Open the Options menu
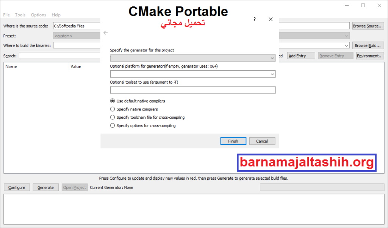 coord(38,15)
